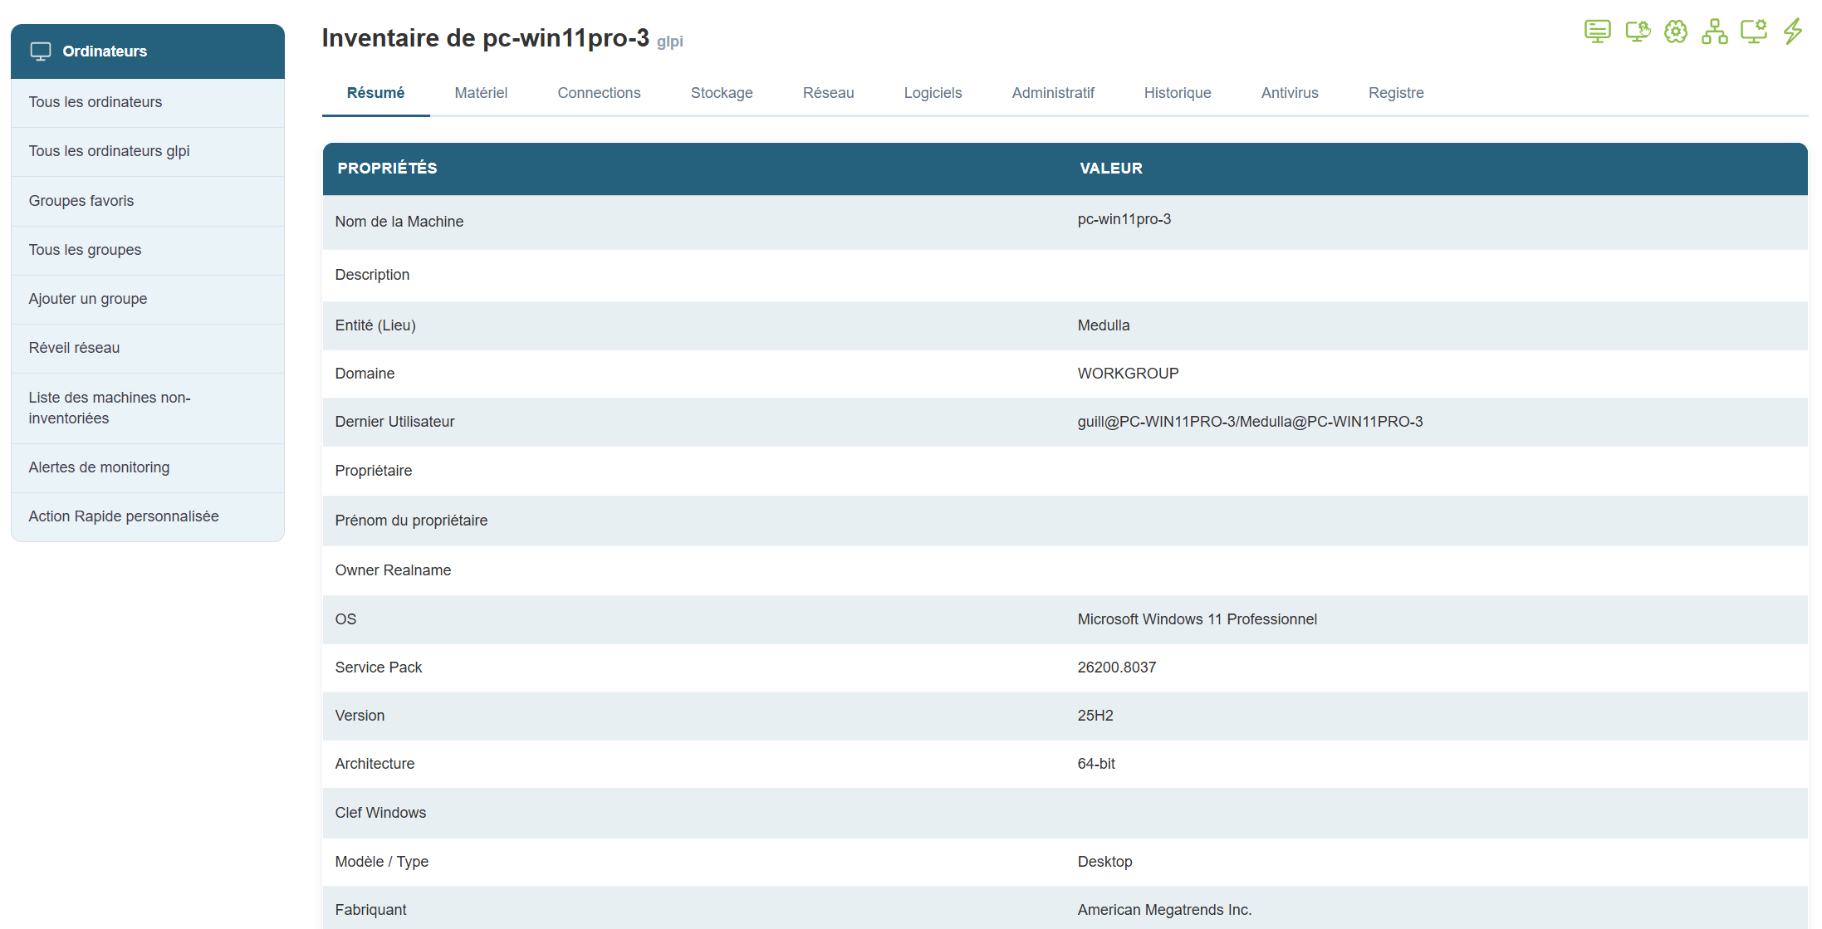Screen dimensions: 1822x929
Task: Show the Logiciels tab
Action: click(933, 93)
